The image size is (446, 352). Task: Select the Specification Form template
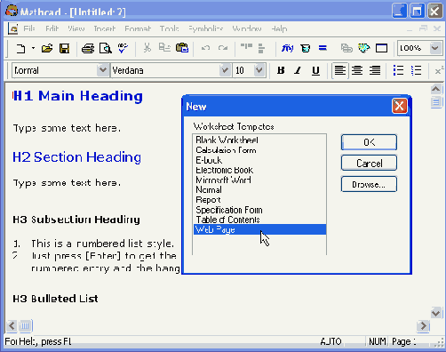pos(259,210)
